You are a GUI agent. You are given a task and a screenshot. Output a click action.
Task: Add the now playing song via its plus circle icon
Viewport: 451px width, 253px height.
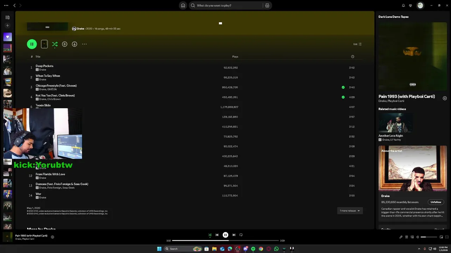[52, 237]
